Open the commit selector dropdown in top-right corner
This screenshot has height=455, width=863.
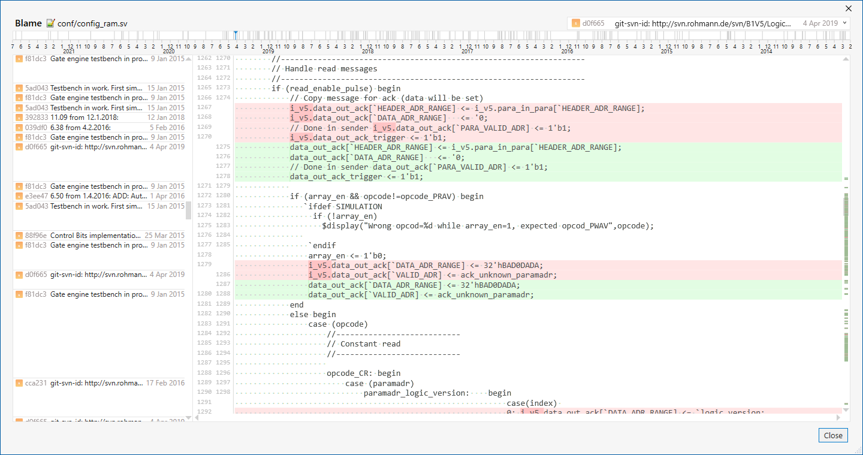click(844, 22)
